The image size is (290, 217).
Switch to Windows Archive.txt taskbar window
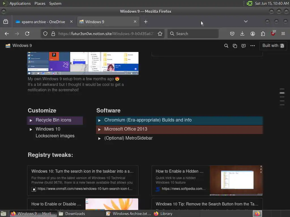pos(129,214)
